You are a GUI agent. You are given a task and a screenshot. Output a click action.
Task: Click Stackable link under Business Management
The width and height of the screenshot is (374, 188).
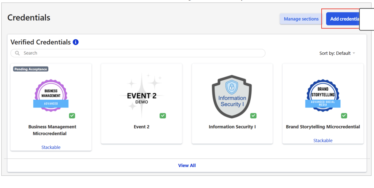coord(51,147)
